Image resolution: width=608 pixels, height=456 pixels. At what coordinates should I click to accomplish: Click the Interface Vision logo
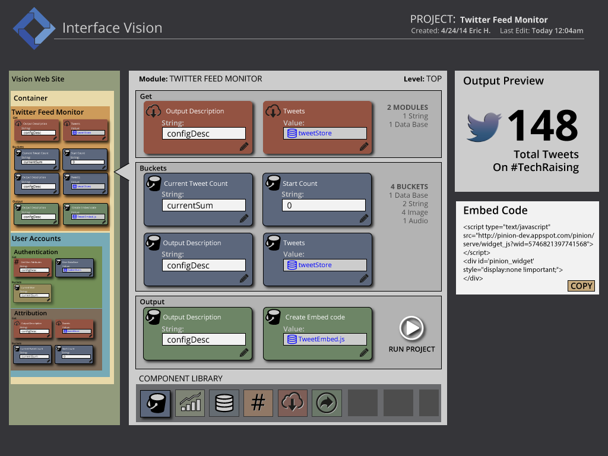pos(34,28)
